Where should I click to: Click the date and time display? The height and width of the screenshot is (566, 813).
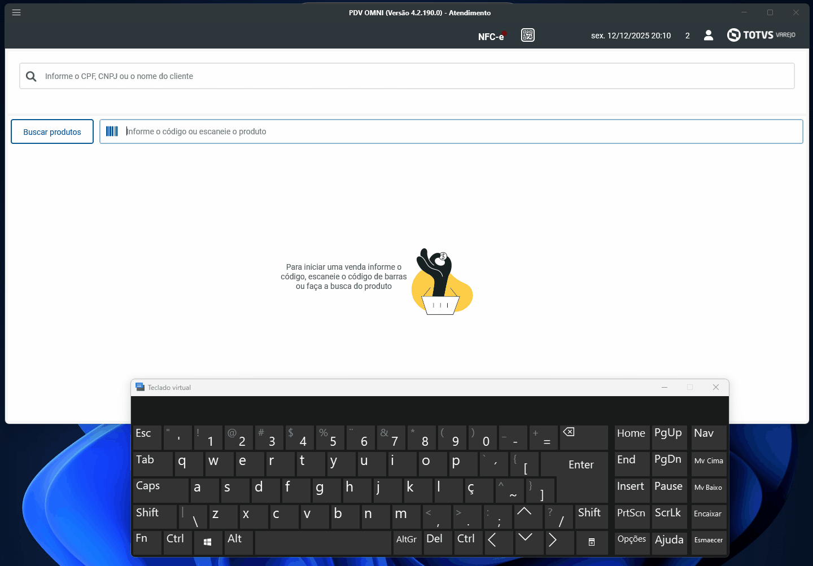click(631, 36)
